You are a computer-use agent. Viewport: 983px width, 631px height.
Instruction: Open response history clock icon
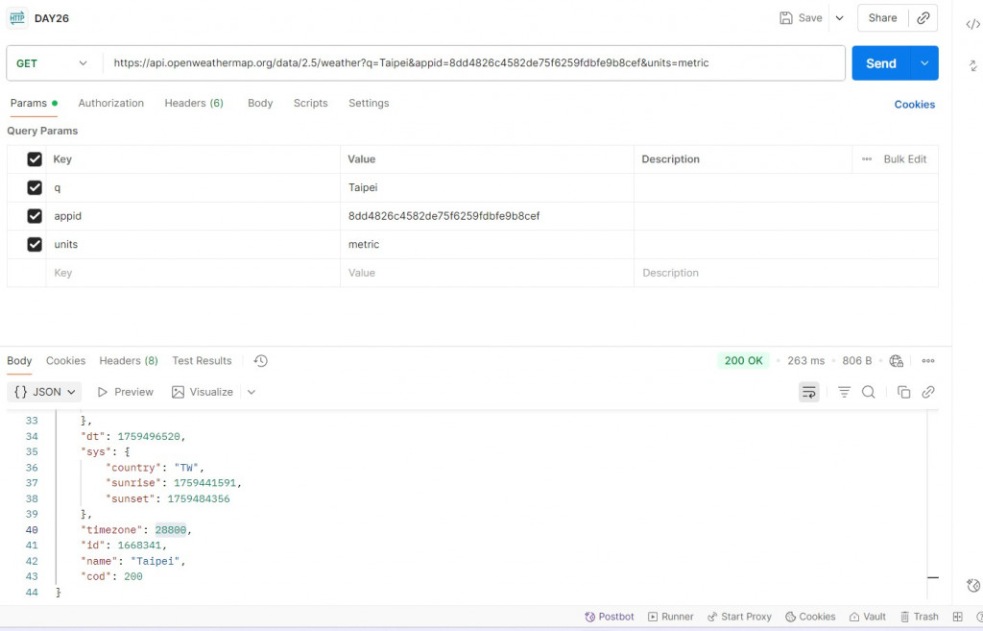[x=261, y=361]
